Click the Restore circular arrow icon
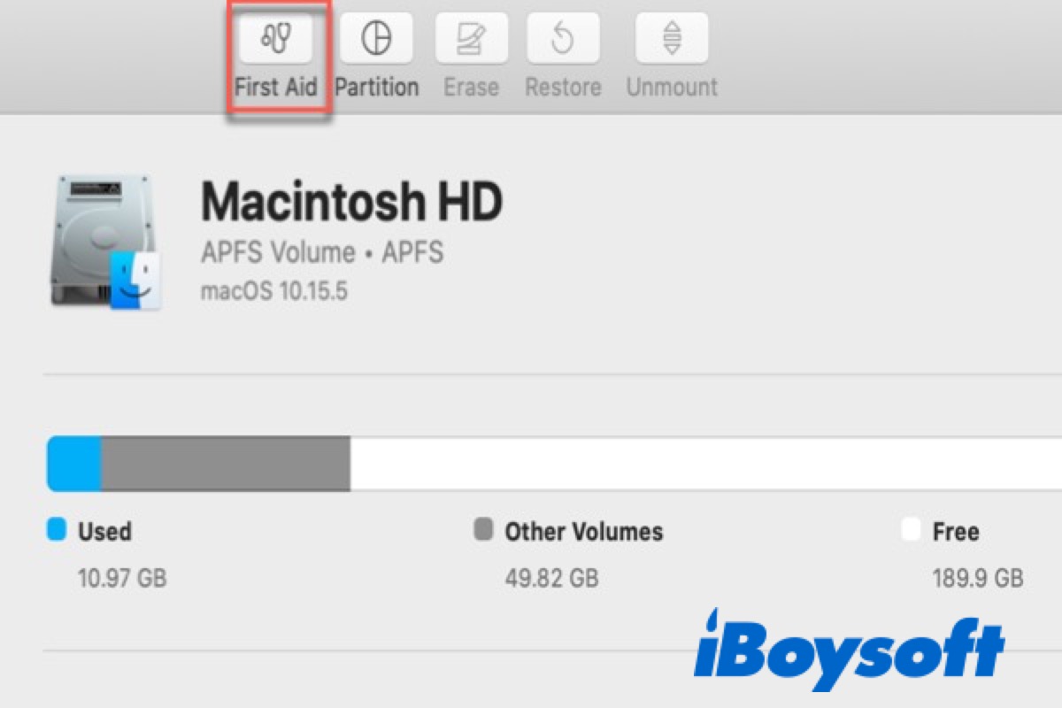The image size is (1062, 708). (x=563, y=39)
